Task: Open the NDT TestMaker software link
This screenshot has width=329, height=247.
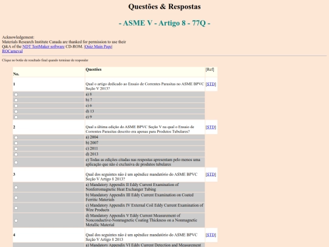Action: point(43,46)
